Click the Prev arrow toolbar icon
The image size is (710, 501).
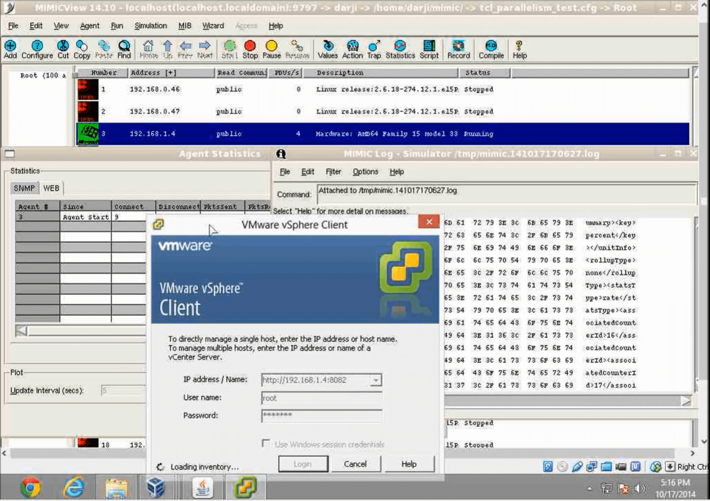point(185,49)
